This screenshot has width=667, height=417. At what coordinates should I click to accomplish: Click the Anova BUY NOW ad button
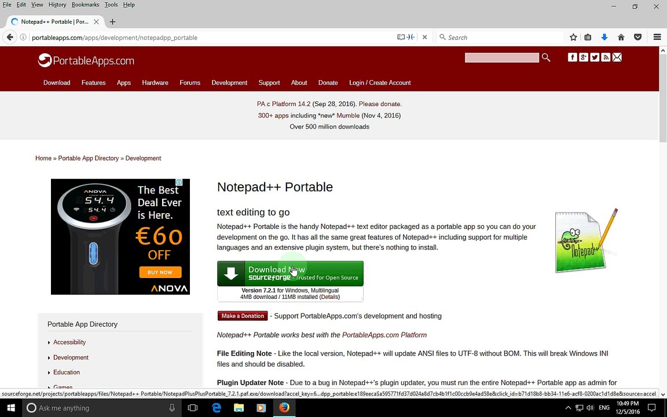160,272
